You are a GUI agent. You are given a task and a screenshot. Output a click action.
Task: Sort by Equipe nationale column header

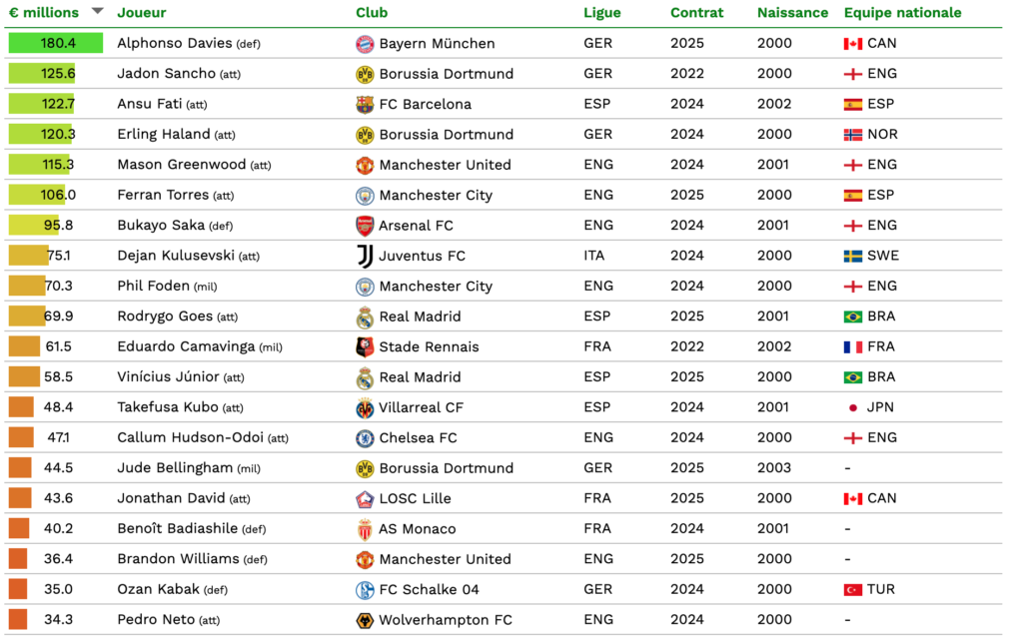click(x=902, y=13)
